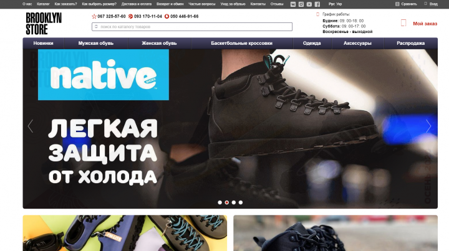Switch site language to Укр
Image resolution: width=449 pixels, height=251 pixels.
[x=339, y=4]
